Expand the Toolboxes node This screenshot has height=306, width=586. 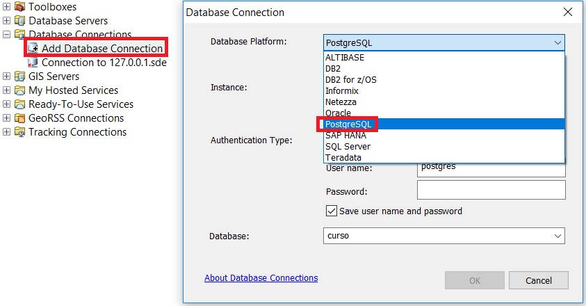pos(6,7)
